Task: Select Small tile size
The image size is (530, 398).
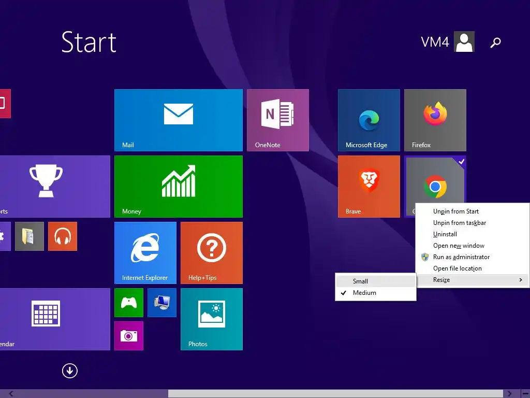Action: (376, 281)
